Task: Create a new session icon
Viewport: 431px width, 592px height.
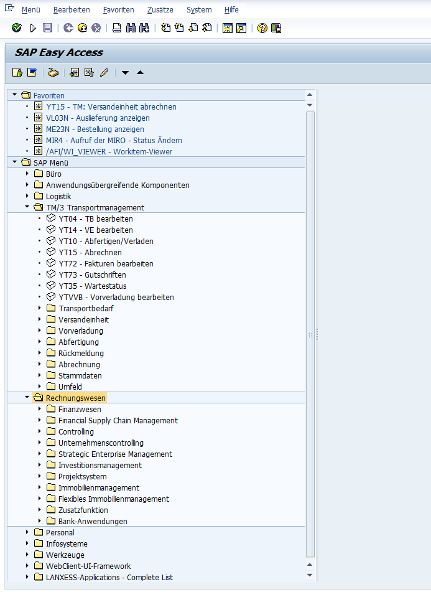Action: pyautogui.click(x=228, y=28)
